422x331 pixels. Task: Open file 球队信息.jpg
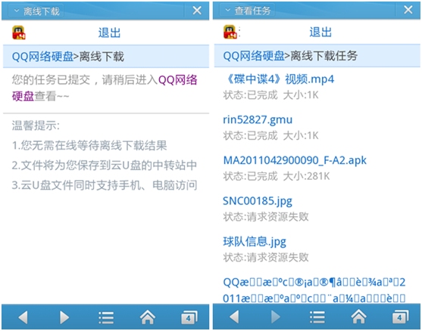click(255, 241)
